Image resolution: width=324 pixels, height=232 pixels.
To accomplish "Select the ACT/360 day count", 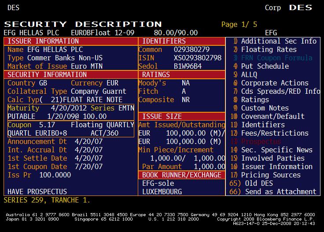I will pyautogui.click(x=105, y=133).
